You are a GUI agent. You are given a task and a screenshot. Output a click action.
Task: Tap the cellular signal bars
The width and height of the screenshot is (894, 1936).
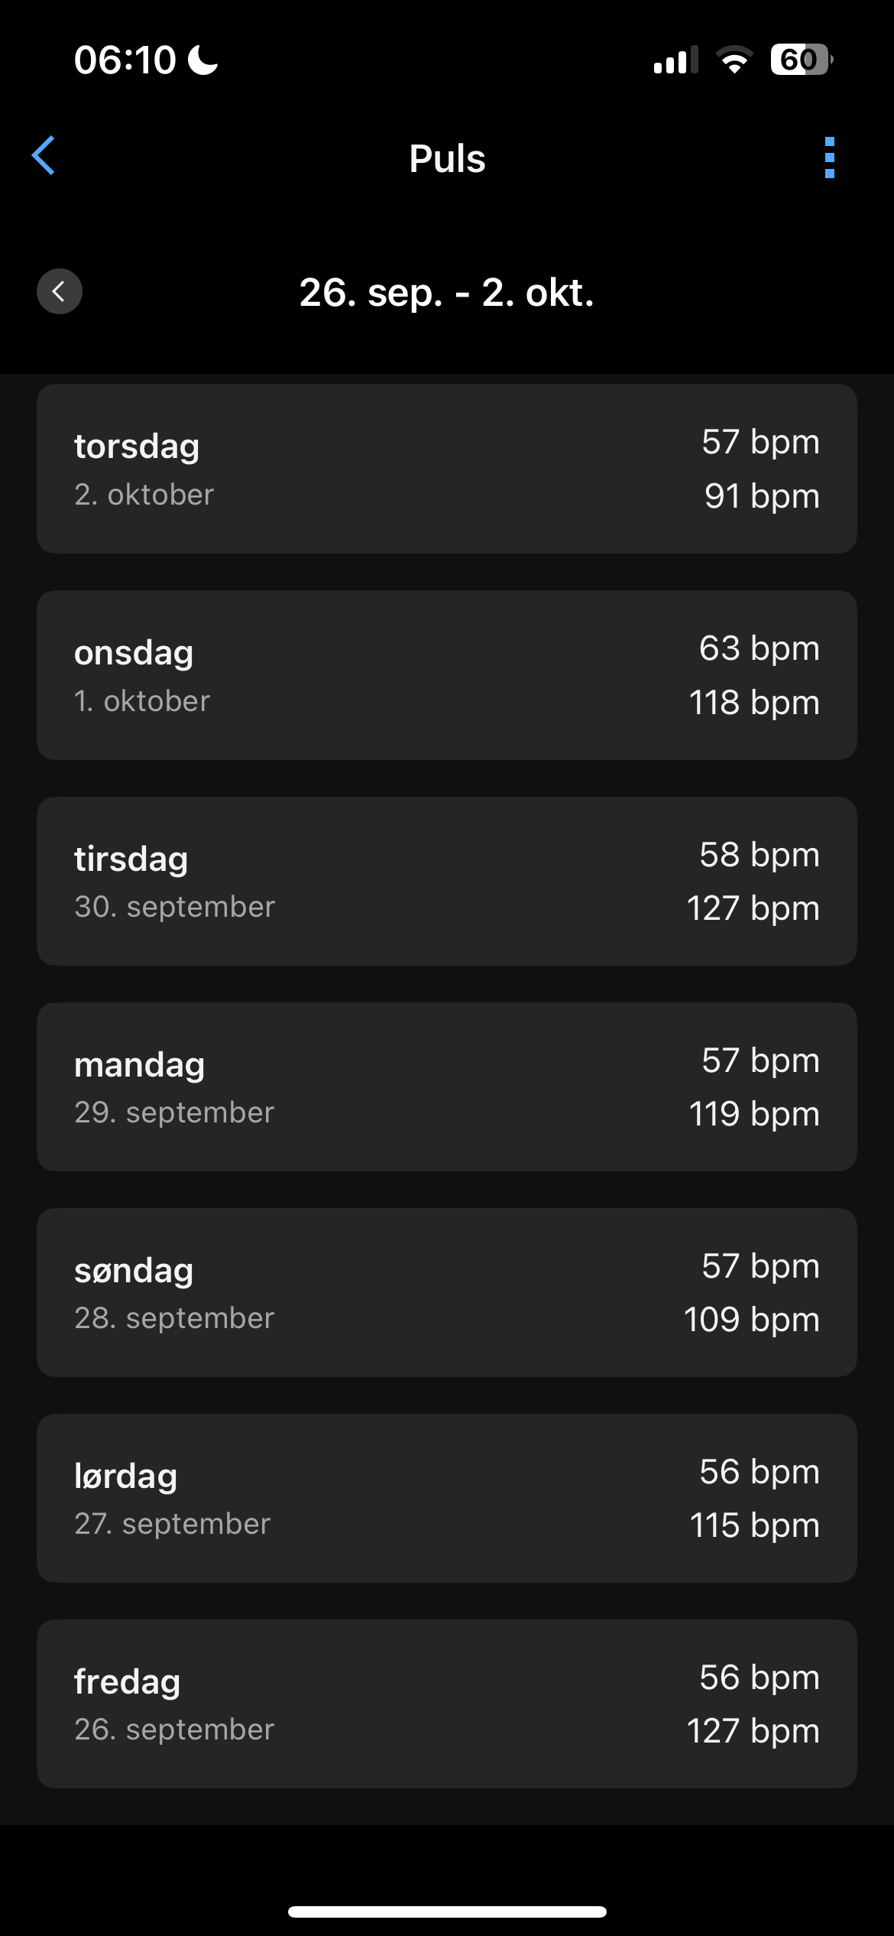tap(675, 60)
